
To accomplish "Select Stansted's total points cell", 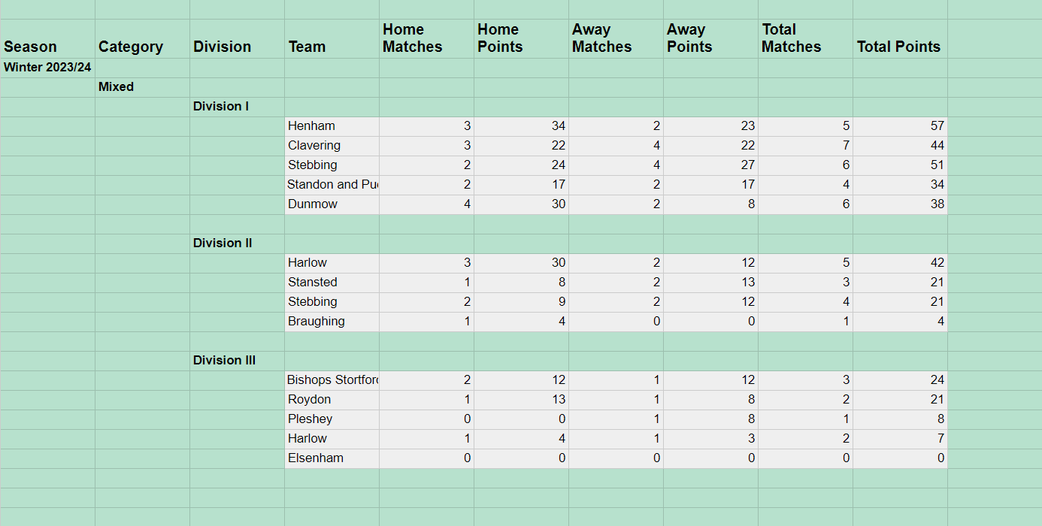I will (x=900, y=283).
